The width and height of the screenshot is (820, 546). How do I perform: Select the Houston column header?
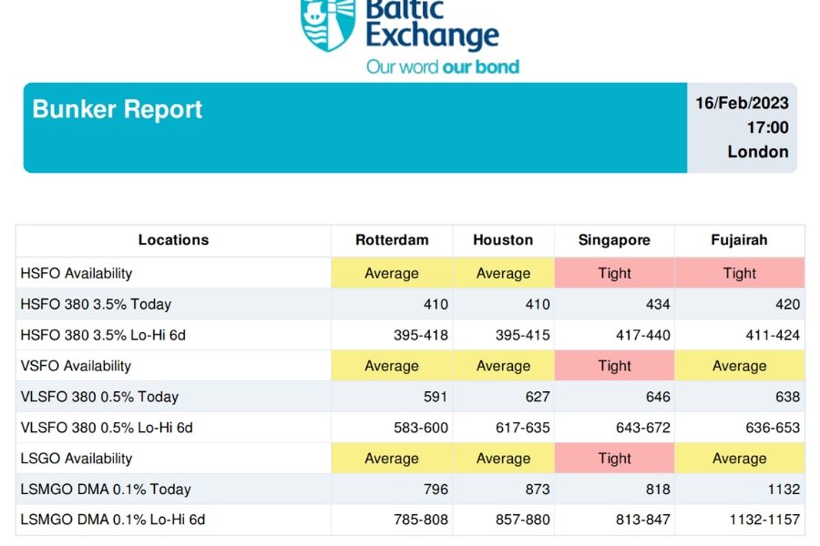click(x=503, y=240)
